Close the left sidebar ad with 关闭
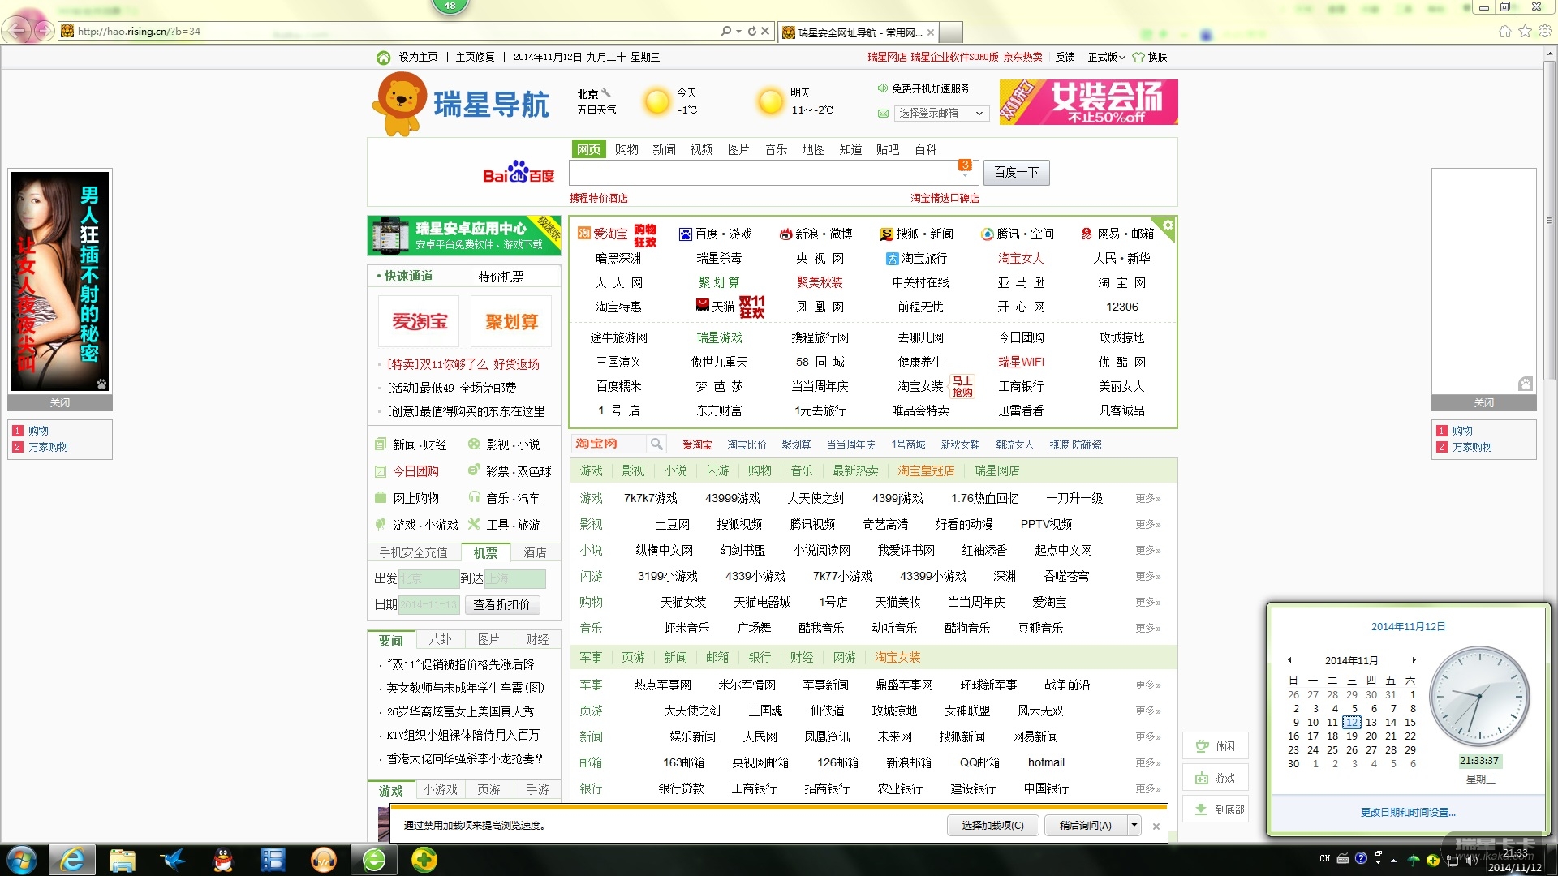The image size is (1558, 876). pos(60,403)
